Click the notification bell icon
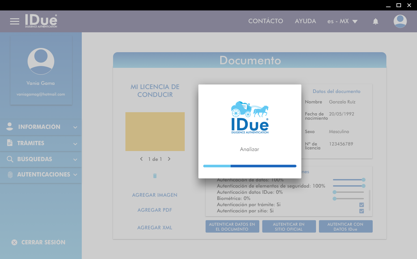The image size is (417, 259). [375, 22]
